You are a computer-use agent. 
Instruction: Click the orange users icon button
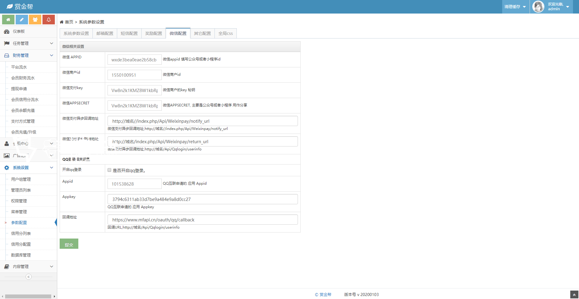[x=35, y=20]
